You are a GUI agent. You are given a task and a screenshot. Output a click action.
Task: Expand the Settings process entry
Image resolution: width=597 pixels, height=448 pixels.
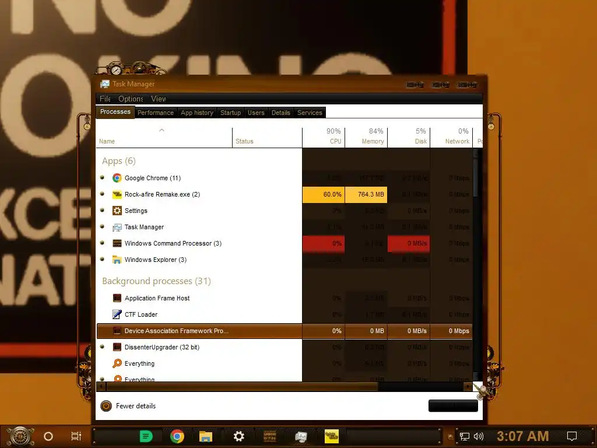(x=102, y=210)
